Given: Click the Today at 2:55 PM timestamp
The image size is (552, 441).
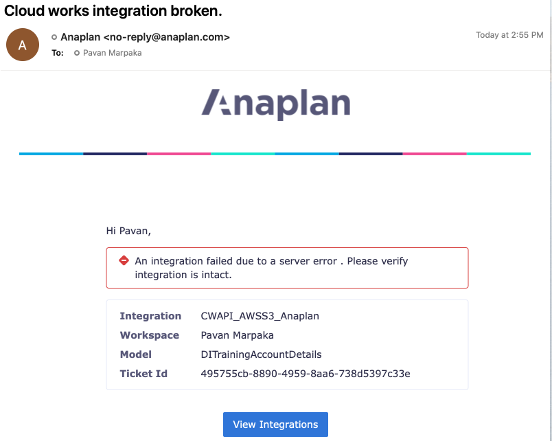Looking at the screenshot, I should 509,35.
